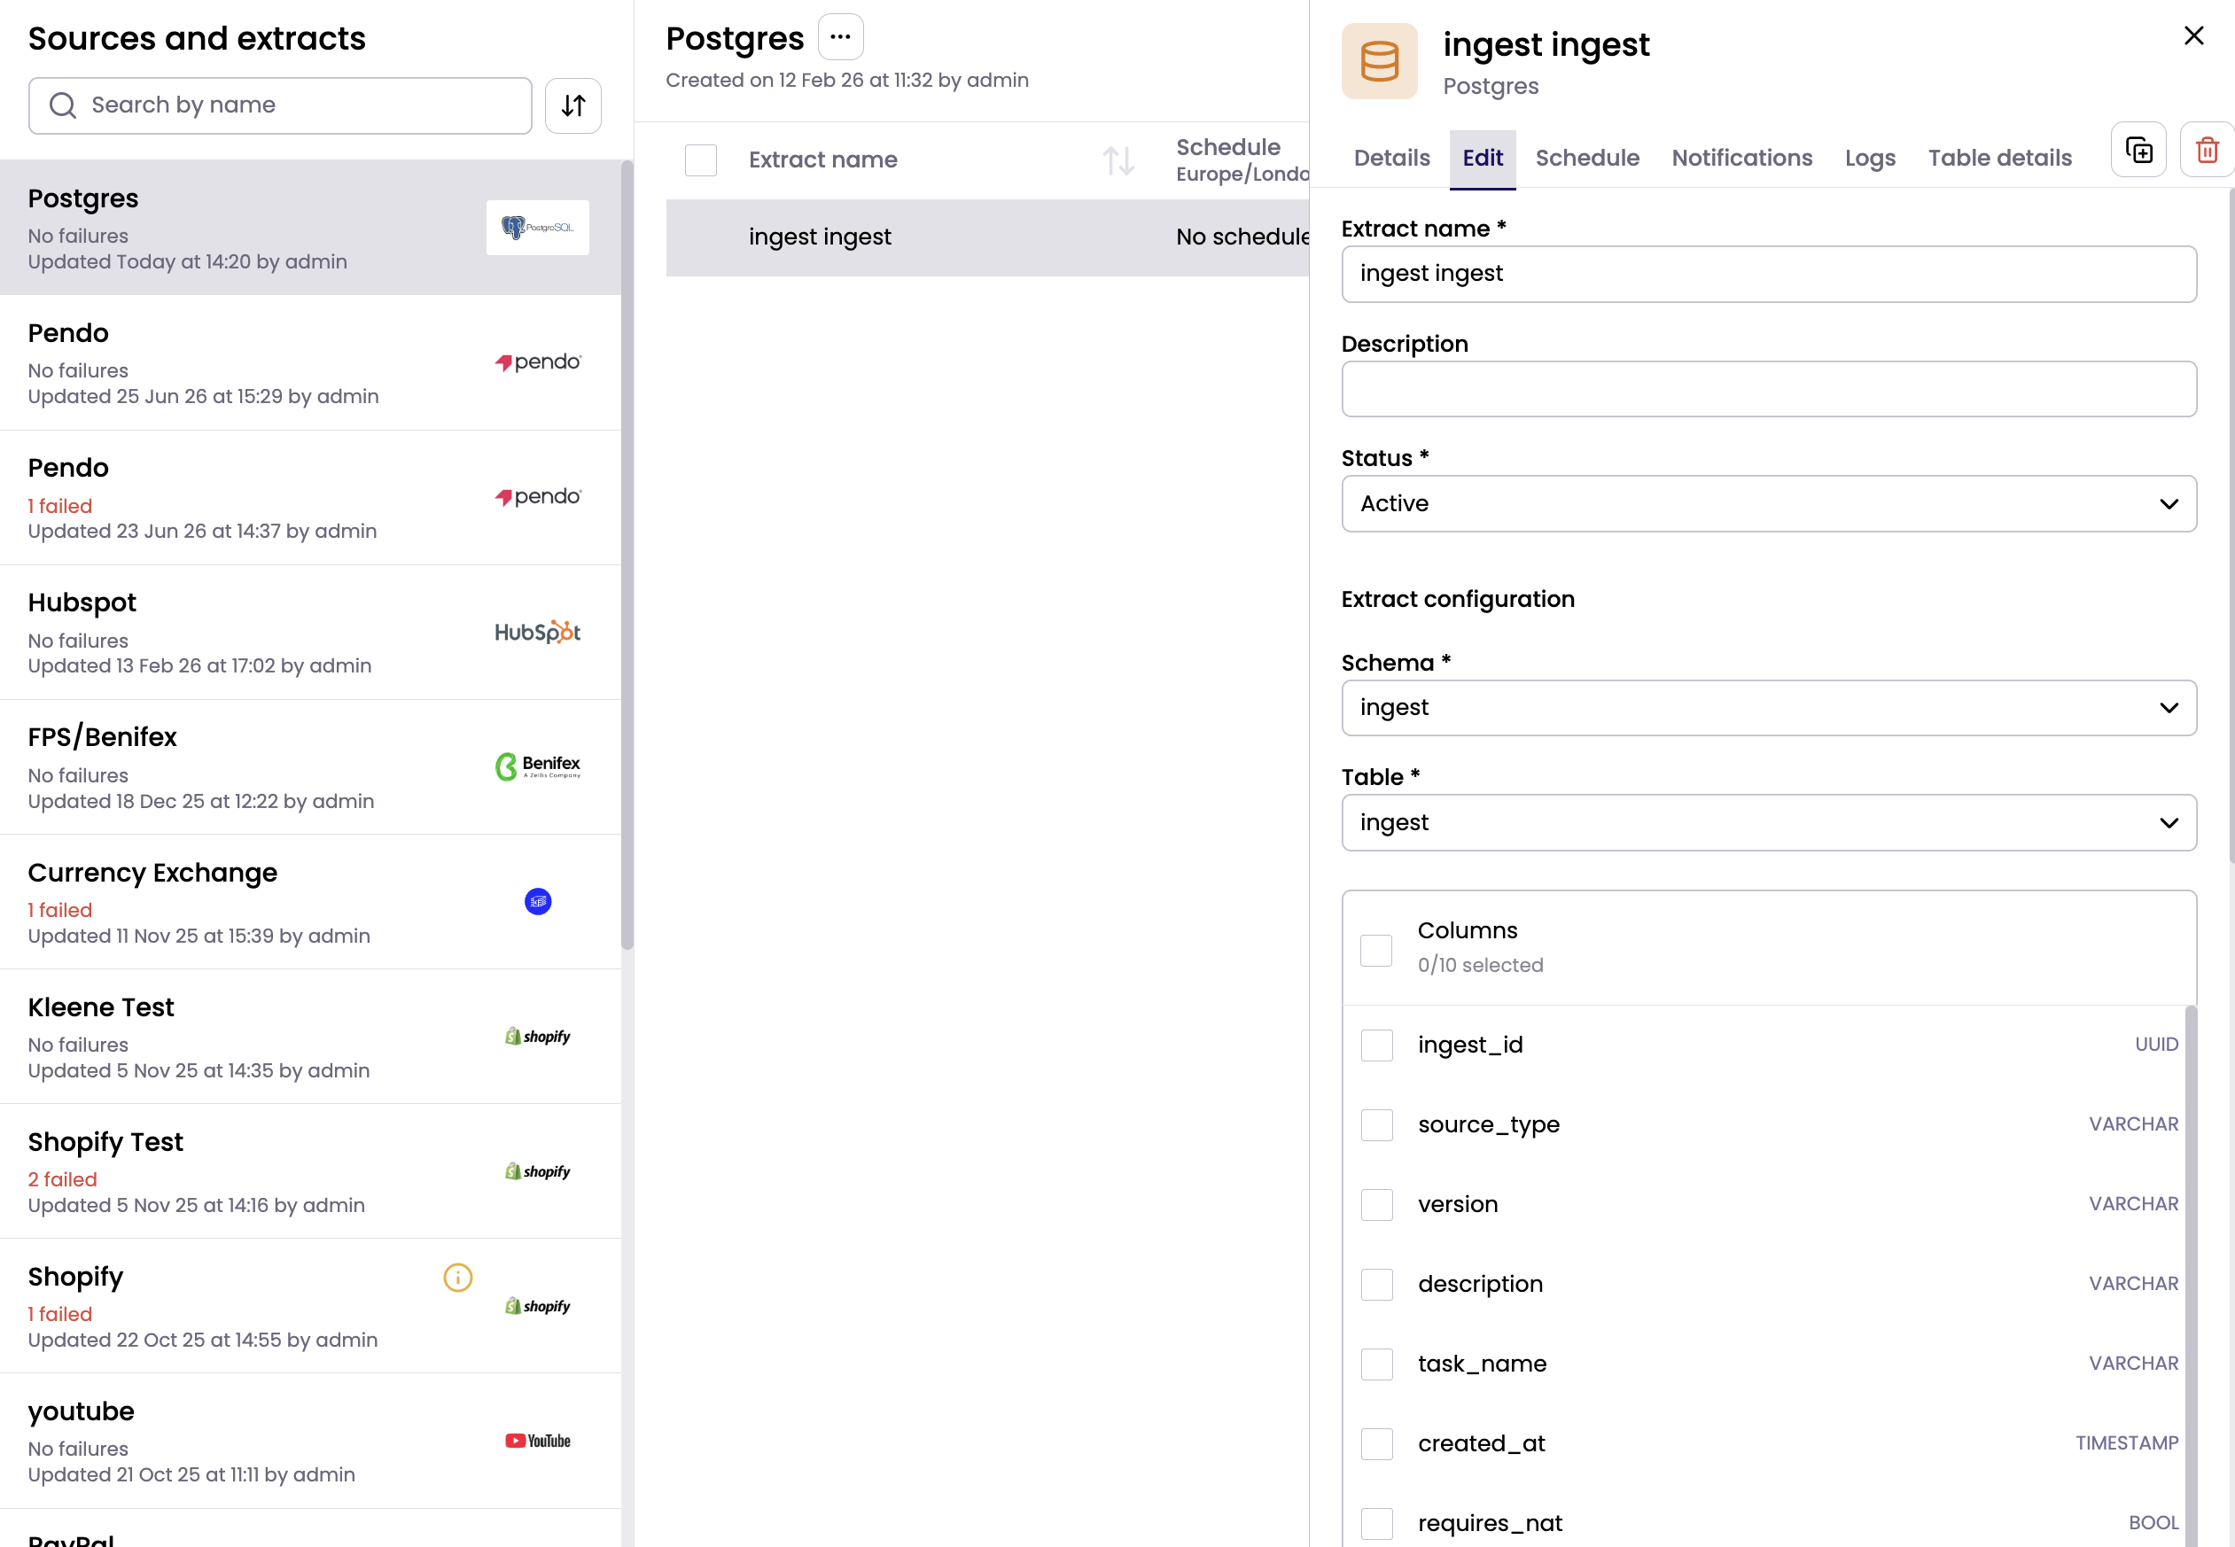Viewport: 2235px width, 1547px height.
Task: Close the ingest ingest panel
Action: pyautogui.click(x=2194, y=35)
